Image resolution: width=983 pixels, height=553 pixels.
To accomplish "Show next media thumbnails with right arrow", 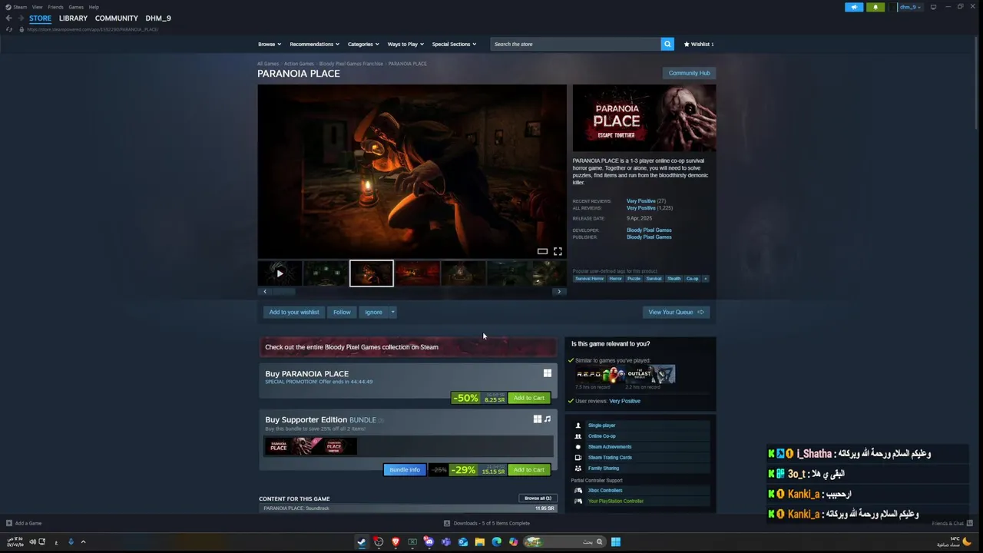I will pos(559,292).
